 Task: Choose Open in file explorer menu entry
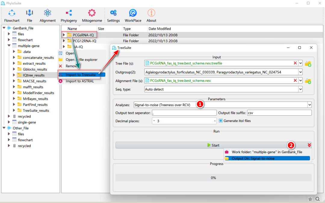(82, 59)
